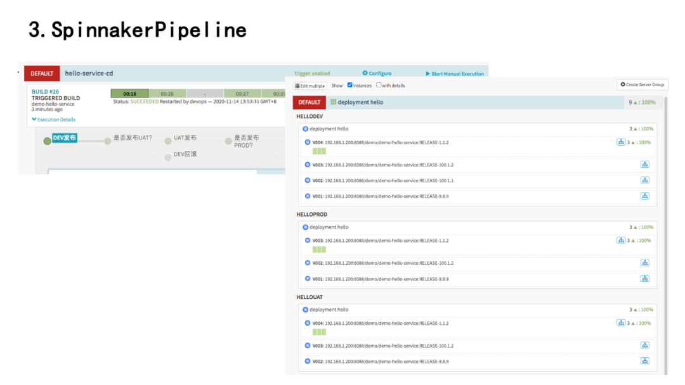
Task: Click Create Server Group button
Action: tap(642, 85)
